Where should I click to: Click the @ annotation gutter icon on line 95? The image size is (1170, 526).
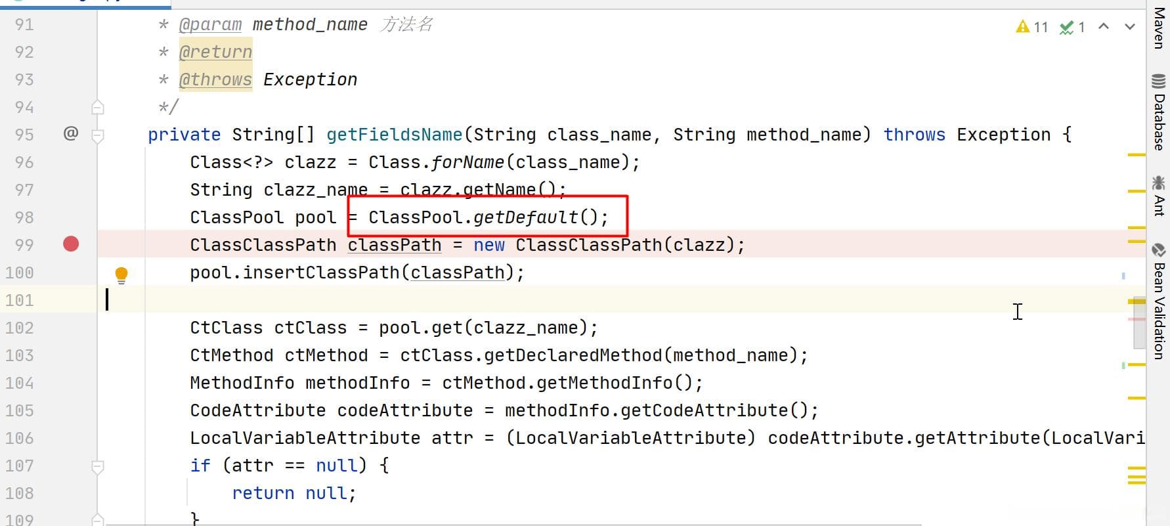pyautogui.click(x=71, y=133)
